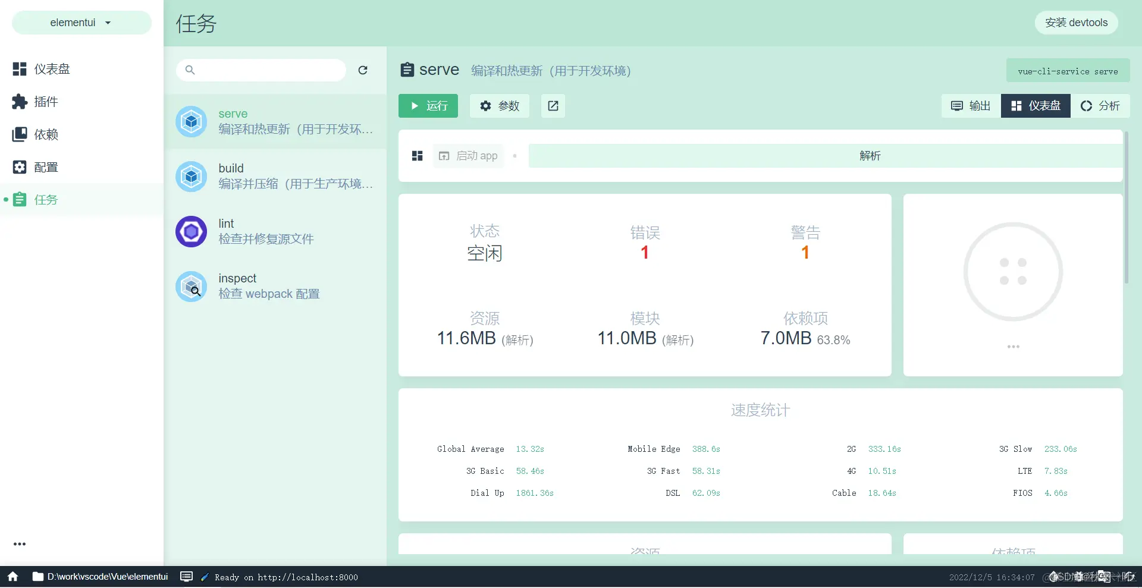The height and width of the screenshot is (588, 1142).
Task: Click the 错误 error count 1
Action: click(645, 253)
